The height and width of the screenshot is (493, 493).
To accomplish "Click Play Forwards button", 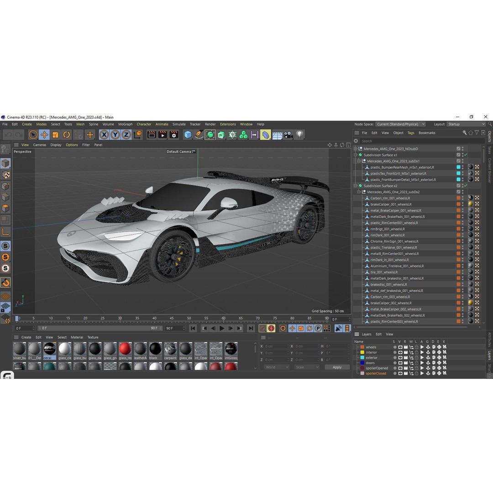I will click(x=222, y=328).
